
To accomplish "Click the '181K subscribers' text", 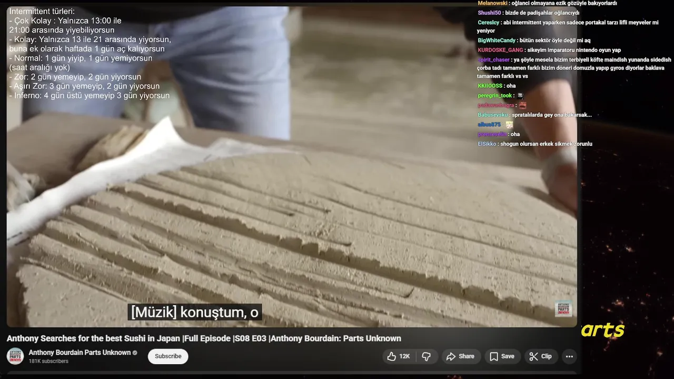I will click(48, 361).
